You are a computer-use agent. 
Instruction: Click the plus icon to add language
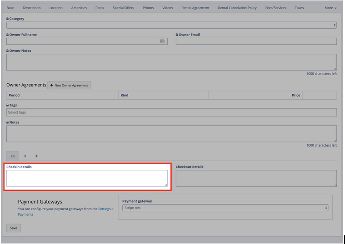[37, 156]
